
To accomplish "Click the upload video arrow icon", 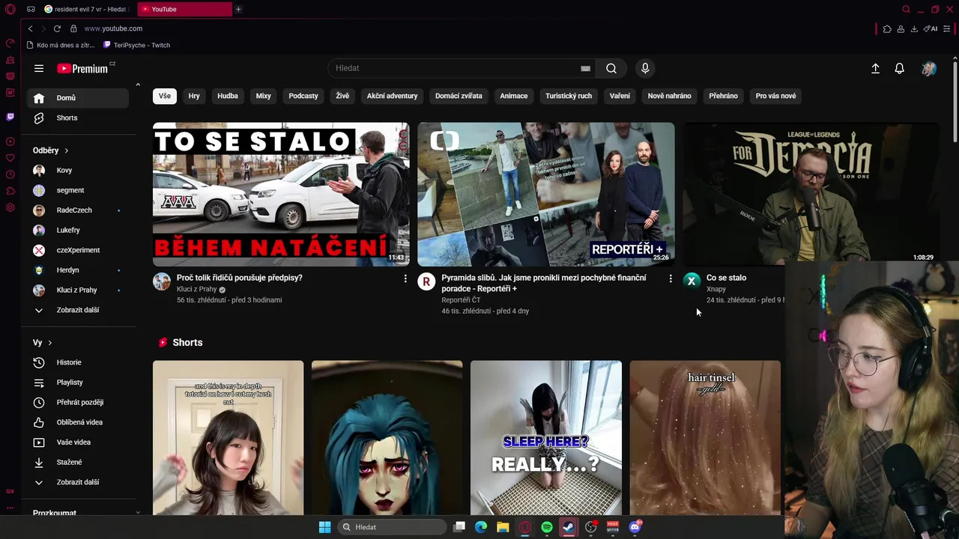I will click(875, 68).
